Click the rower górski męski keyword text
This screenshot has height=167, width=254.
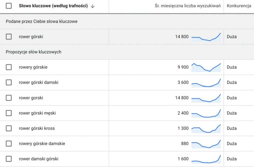coord(37,113)
